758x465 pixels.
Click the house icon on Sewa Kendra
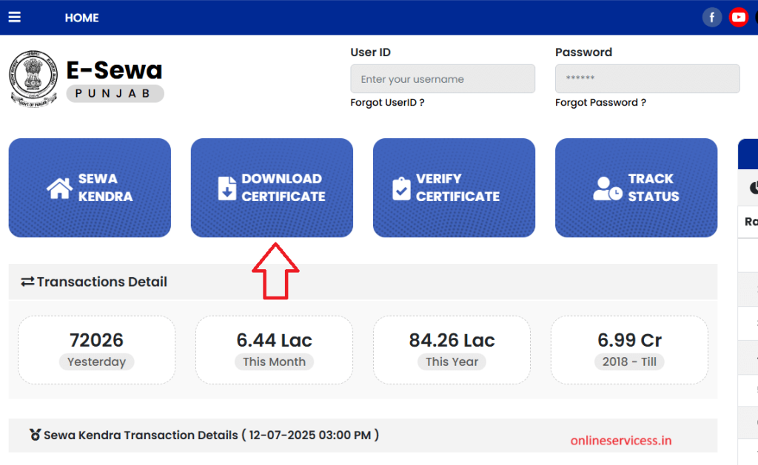59,189
